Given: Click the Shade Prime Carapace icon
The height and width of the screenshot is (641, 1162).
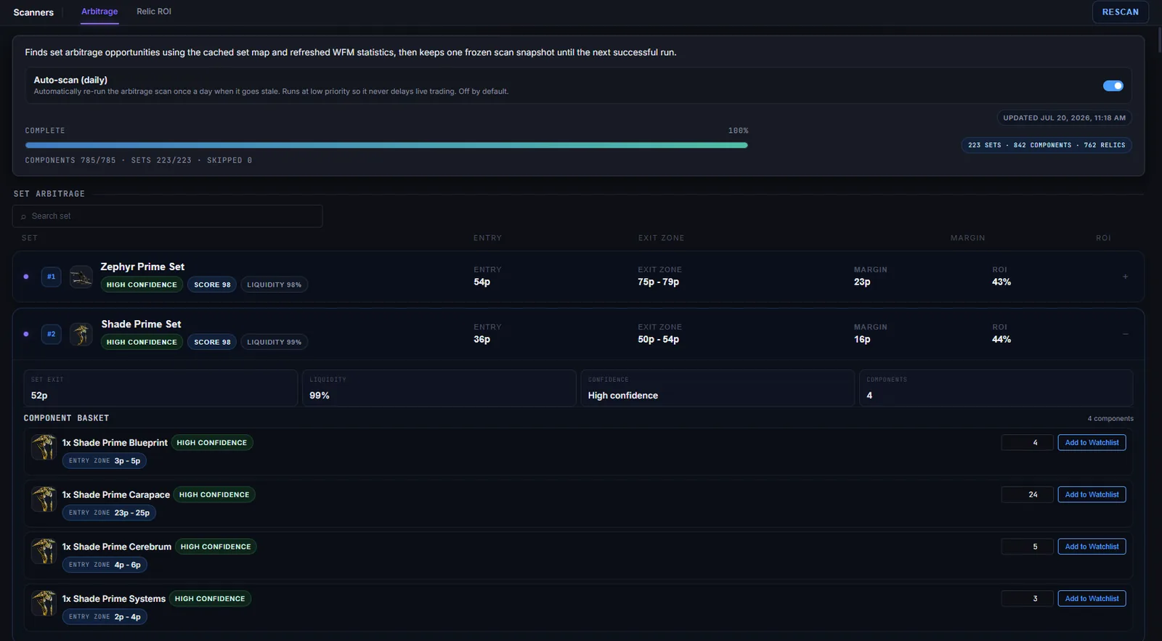Looking at the screenshot, I should (44, 499).
